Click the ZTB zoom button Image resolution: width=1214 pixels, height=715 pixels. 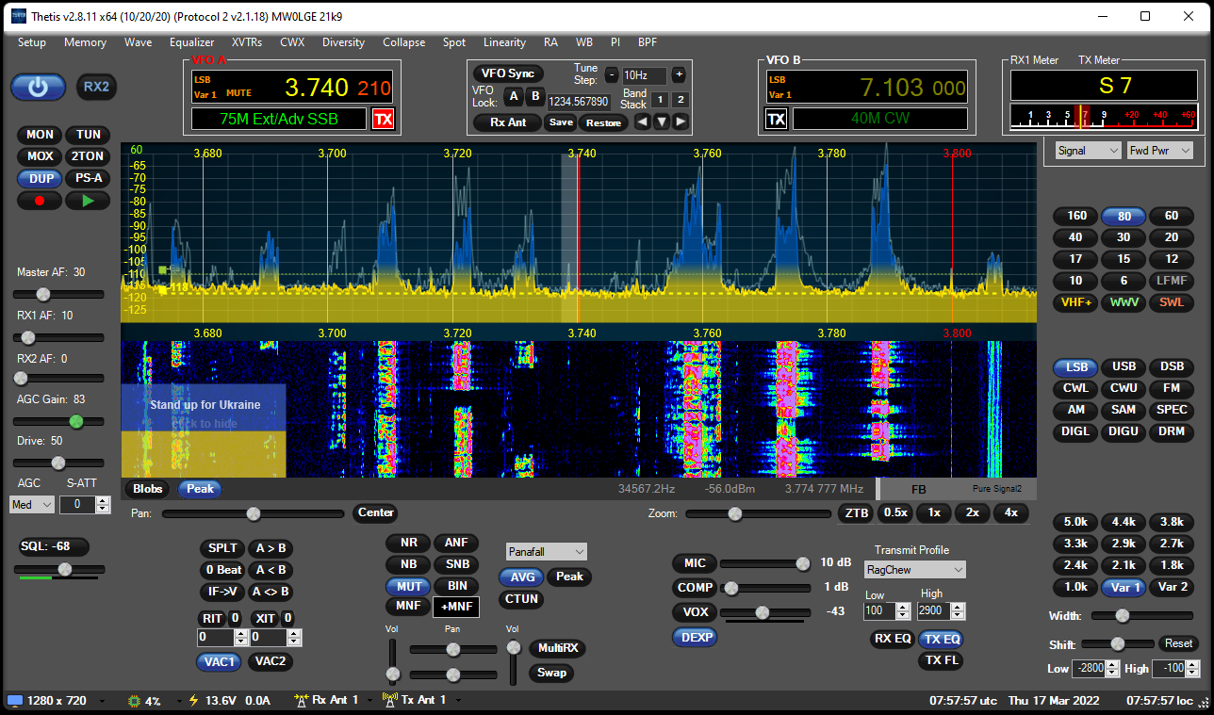(855, 513)
